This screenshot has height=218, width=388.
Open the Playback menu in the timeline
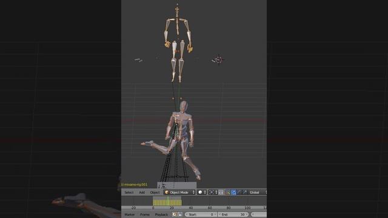pyautogui.click(x=161, y=214)
